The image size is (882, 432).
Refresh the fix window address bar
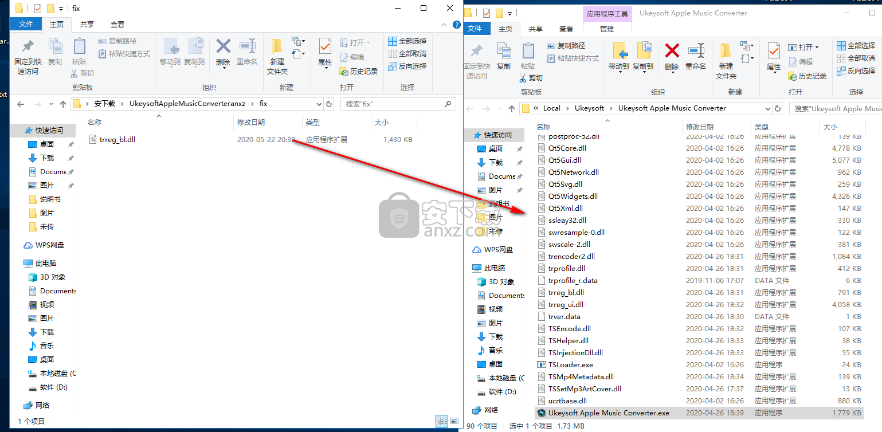point(329,104)
